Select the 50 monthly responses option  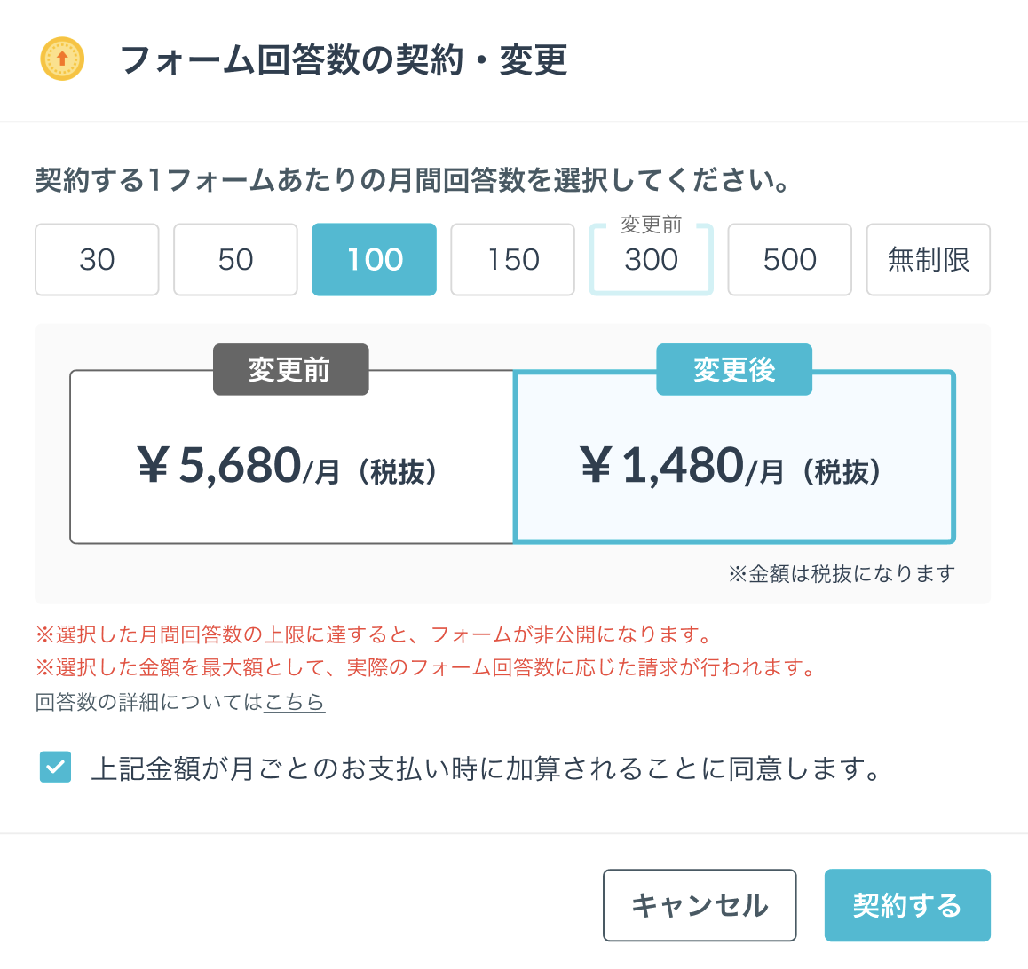[235, 259]
